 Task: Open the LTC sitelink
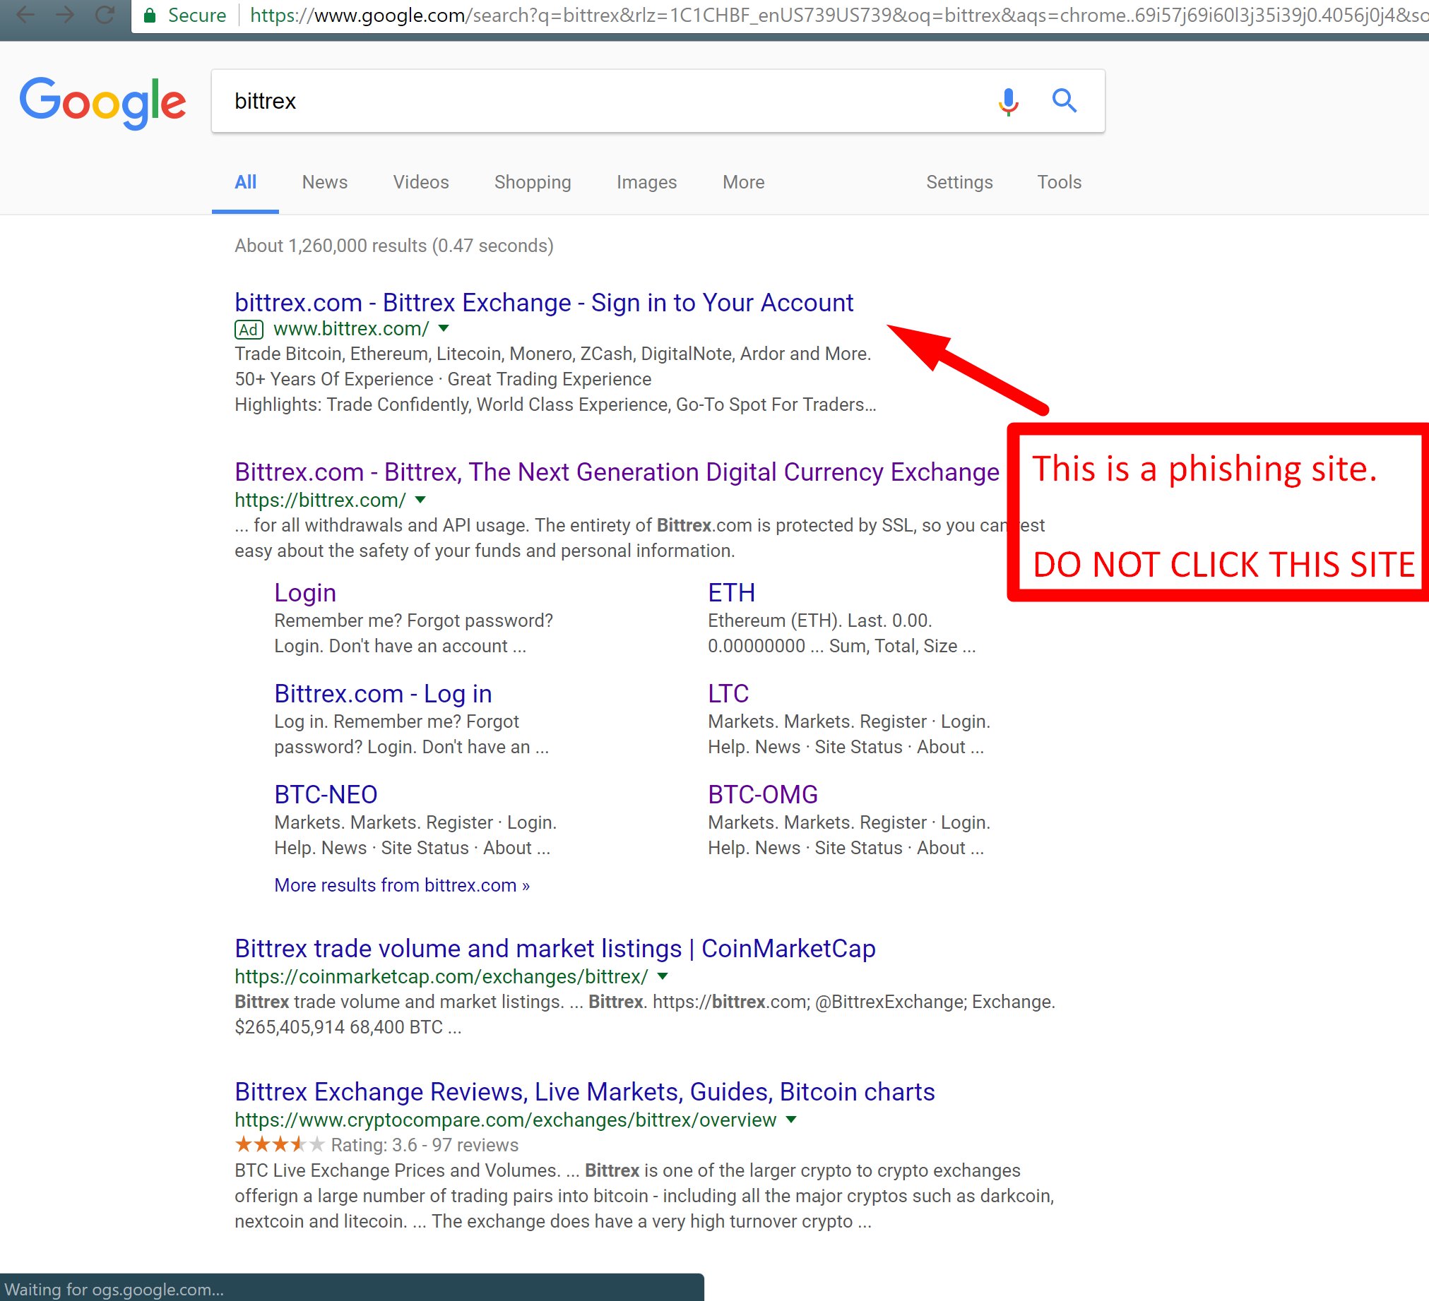point(728,694)
